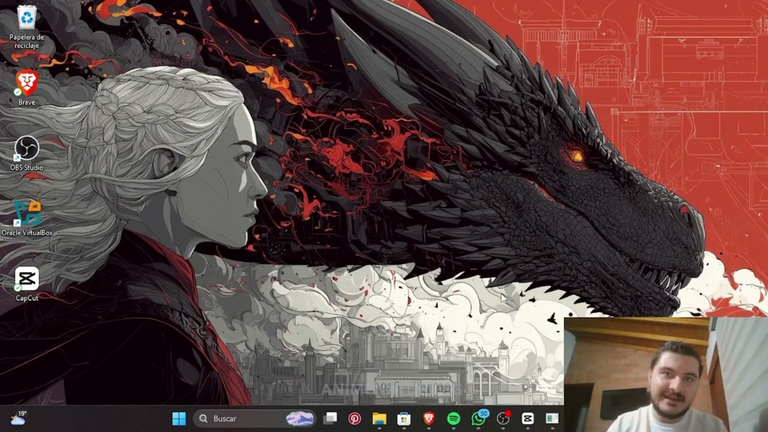
Task: Click the search highlight image in Buscar box
Action: [x=300, y=419]
